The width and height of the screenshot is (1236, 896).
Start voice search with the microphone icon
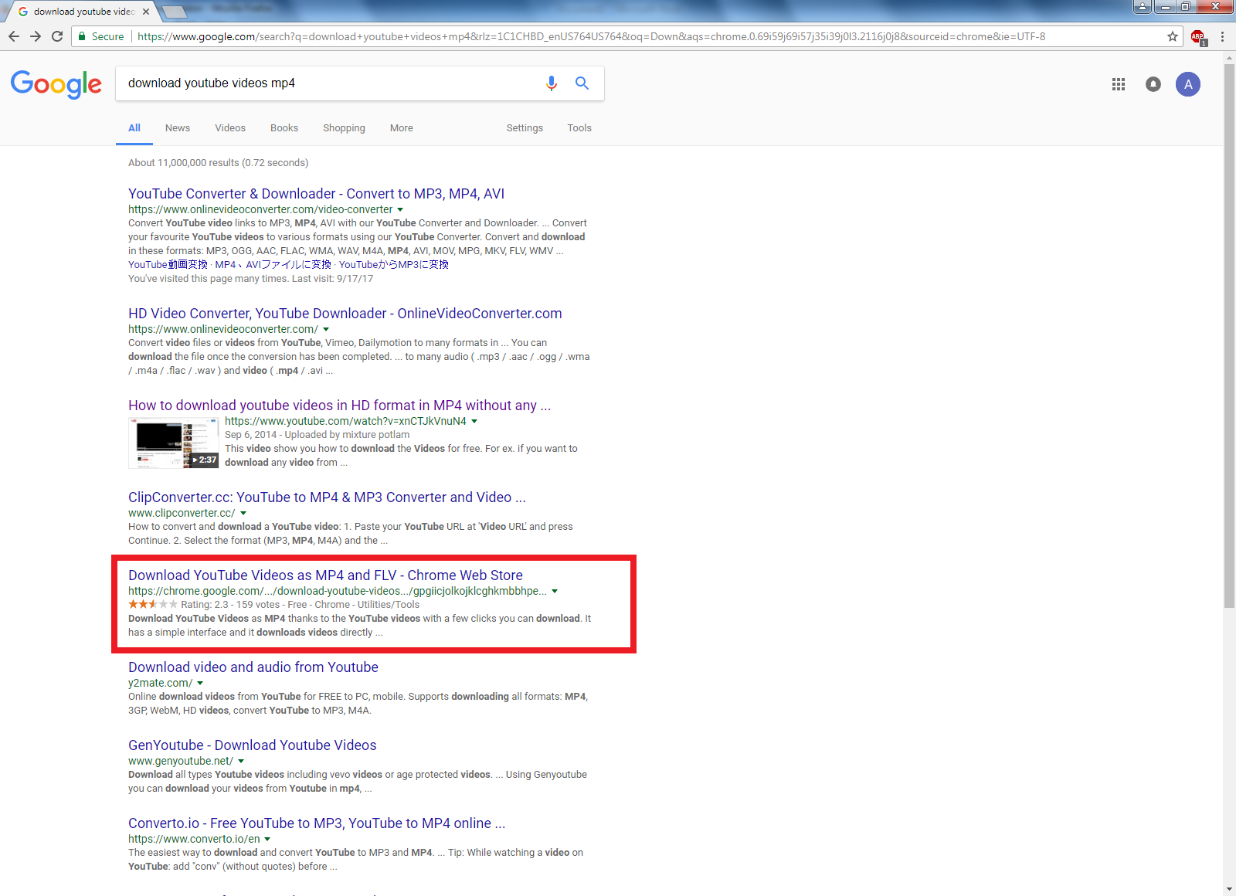click(x=552, y=83)
